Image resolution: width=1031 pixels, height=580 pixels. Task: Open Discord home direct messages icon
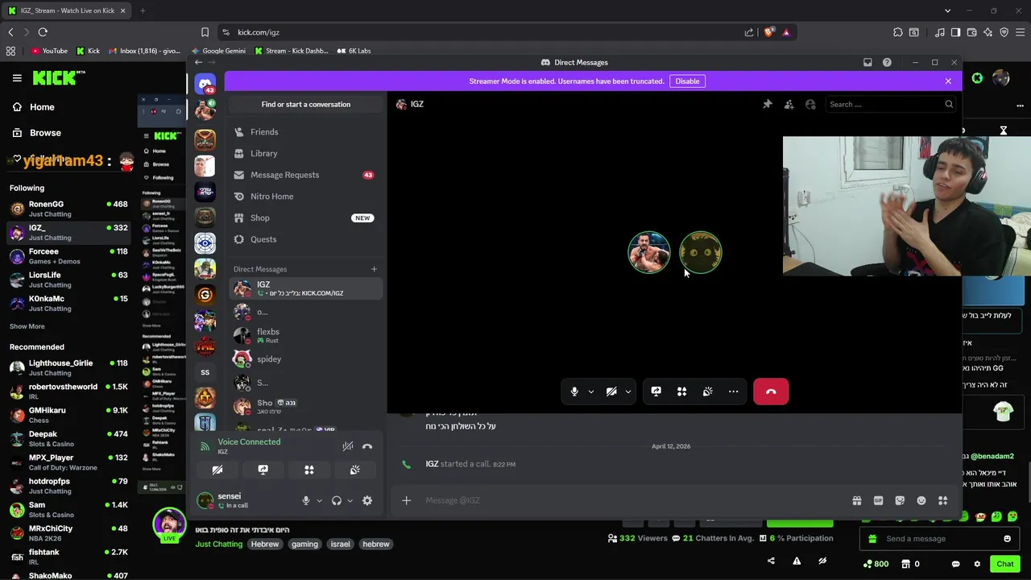click(205, 84)
